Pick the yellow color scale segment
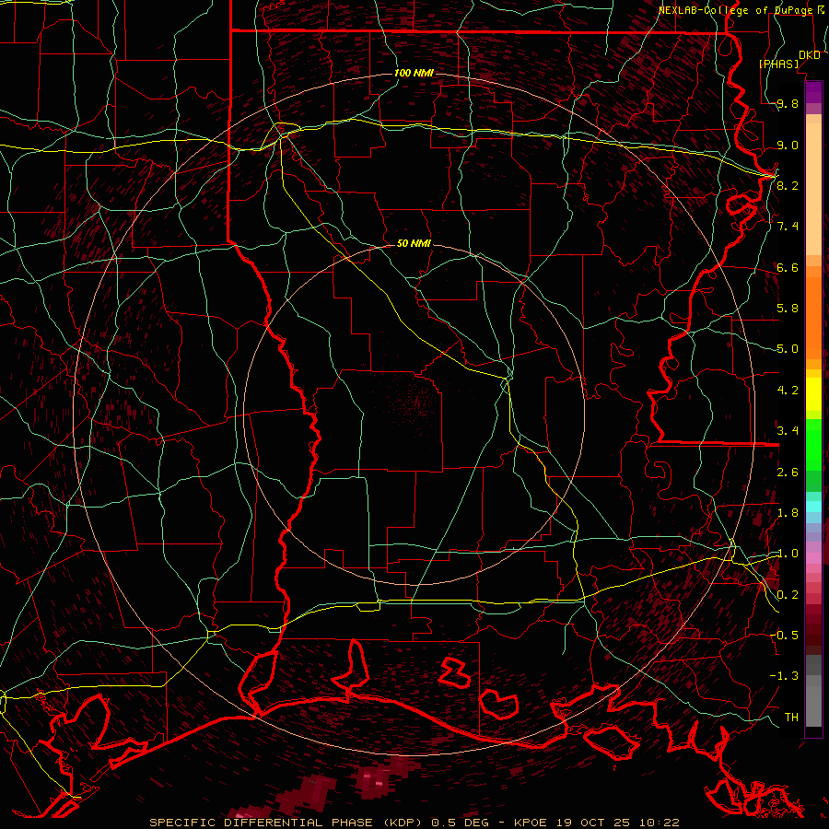 (813, 394)
